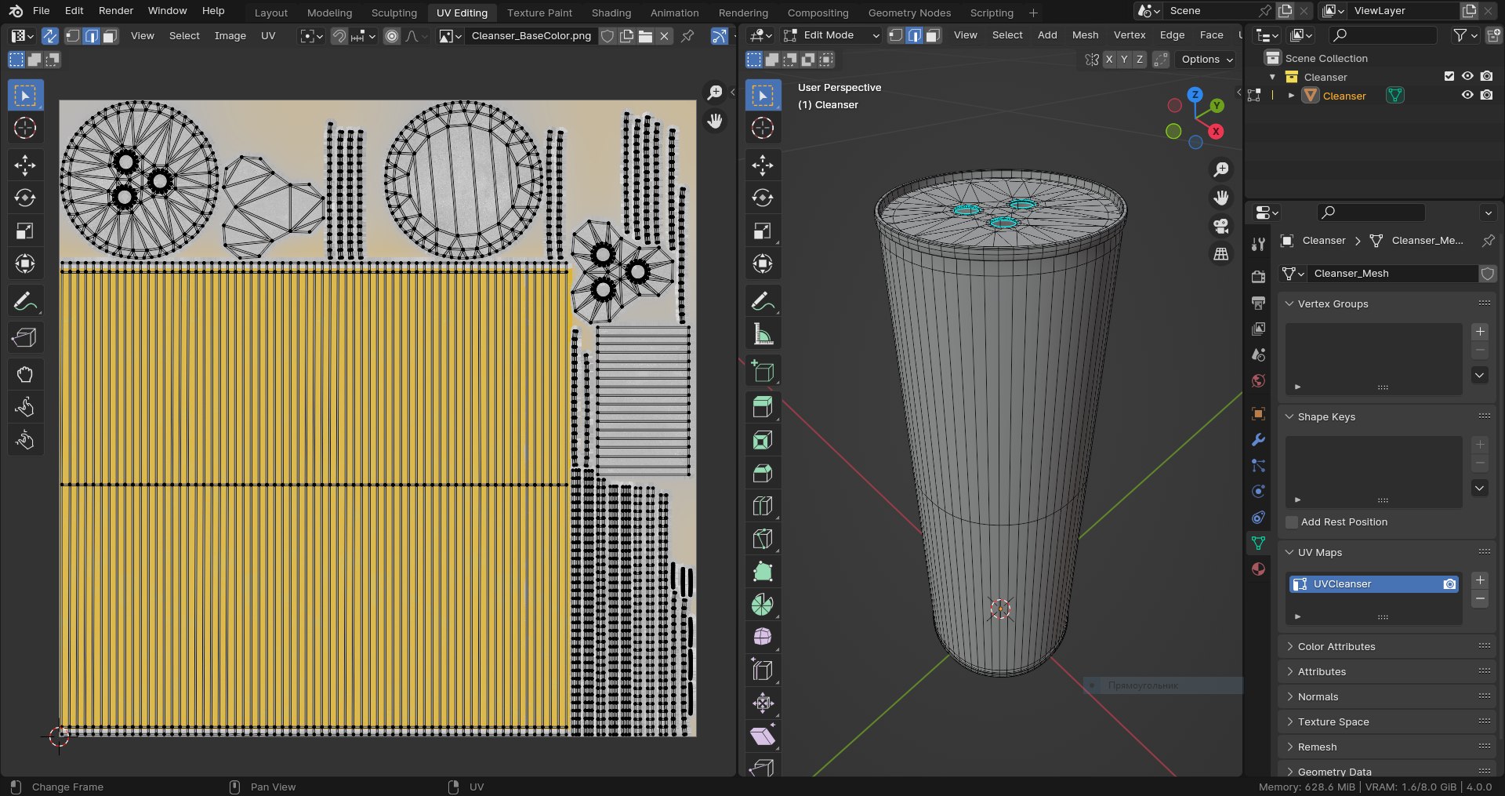The height and width of the screenshot is (796, 1505).
Task: Select the Grab tool in UV editor
Action: [25, 374]
